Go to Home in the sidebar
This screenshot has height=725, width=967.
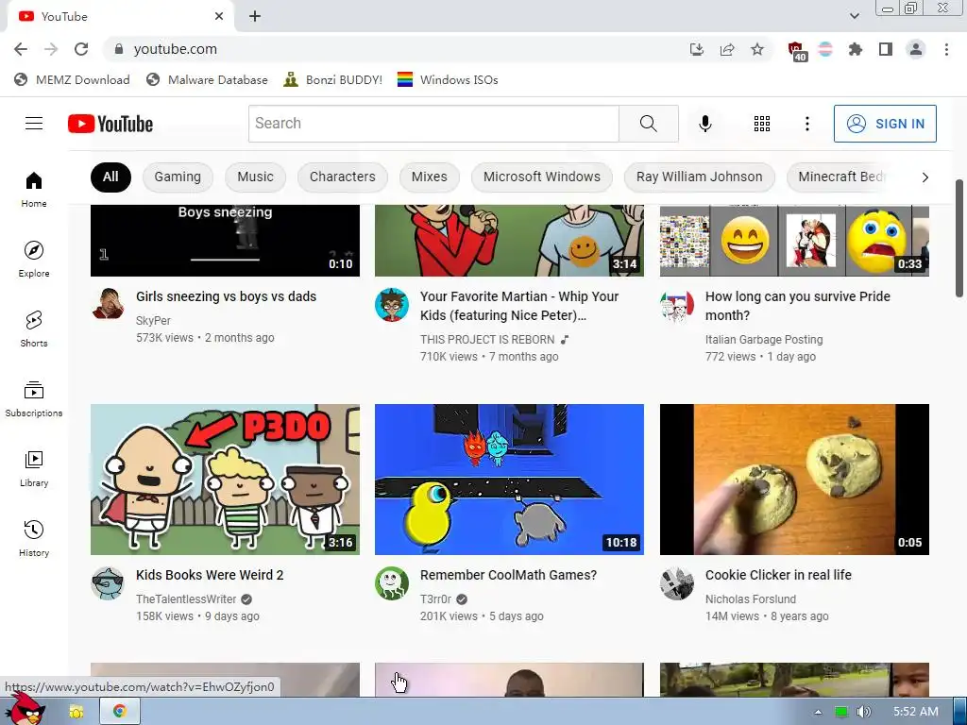tap(34, 189)
